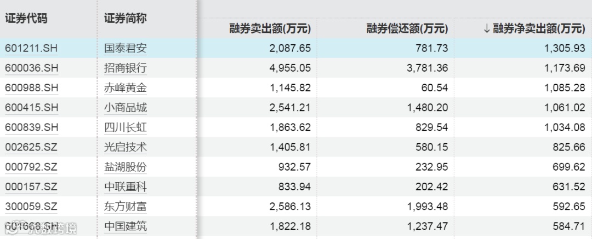592x239 pixels.
Task: Select the value 2,087.65 in 国泰君安 row
Action: pyautogui.click(x=291, y=48)
